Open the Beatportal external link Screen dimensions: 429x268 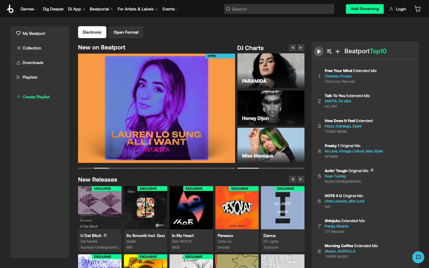click(101, 9)
